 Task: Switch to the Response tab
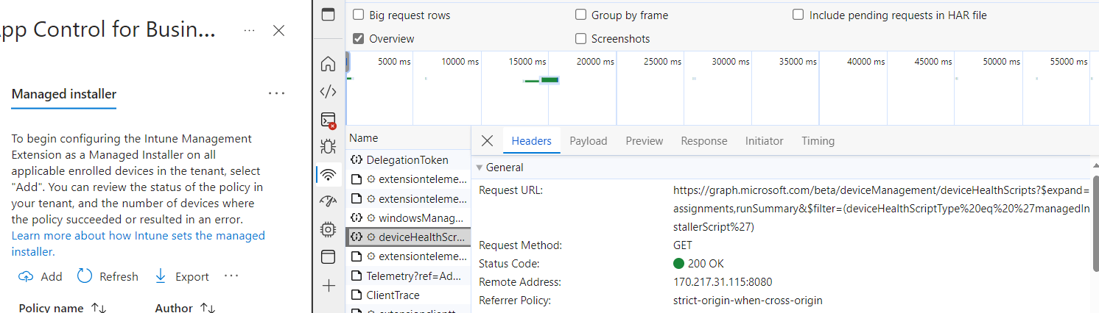pyautogui.click(x=704, y=141)
